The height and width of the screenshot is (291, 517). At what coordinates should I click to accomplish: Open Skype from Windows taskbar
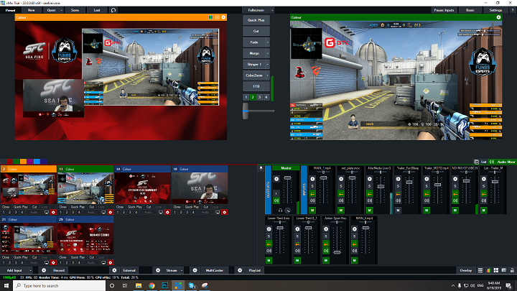coord(191,285)
